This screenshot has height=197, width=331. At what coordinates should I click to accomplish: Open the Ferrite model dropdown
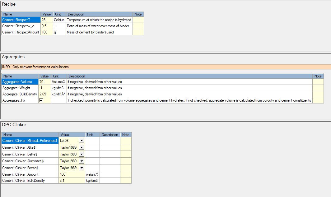[82, 168]
